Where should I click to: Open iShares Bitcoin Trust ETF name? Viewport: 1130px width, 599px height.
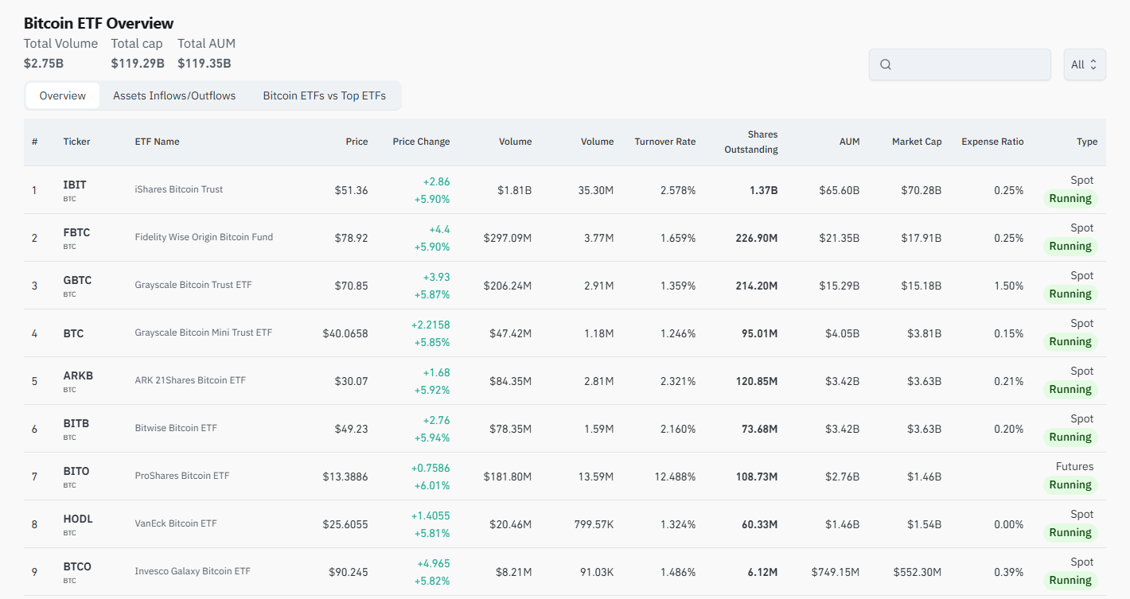point(178,189)
